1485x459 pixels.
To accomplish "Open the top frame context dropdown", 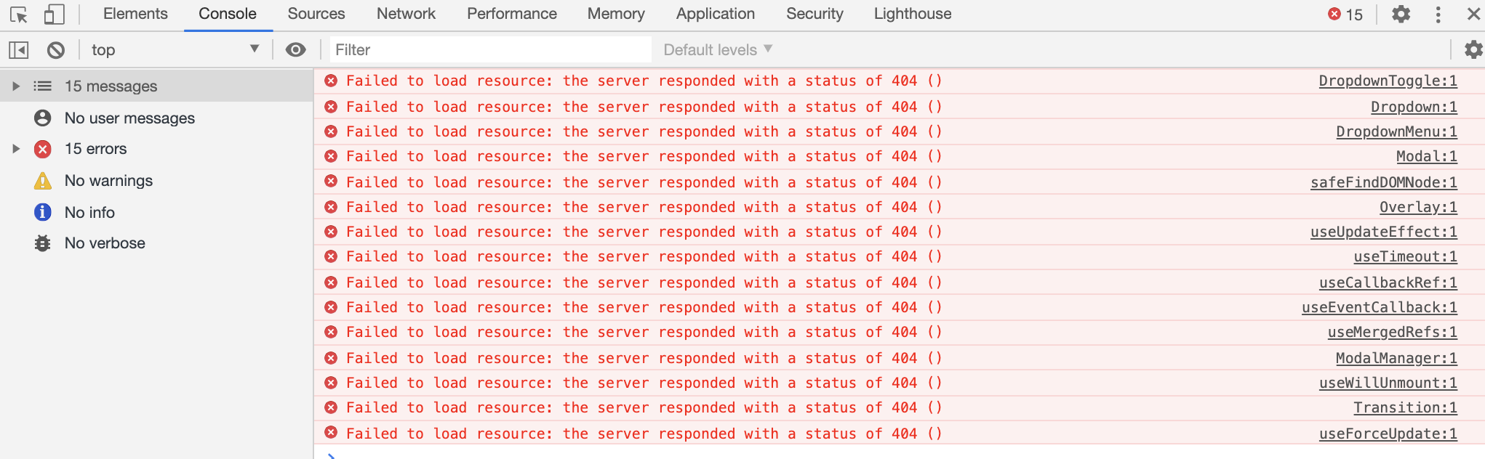I will (x=175, y=49).
